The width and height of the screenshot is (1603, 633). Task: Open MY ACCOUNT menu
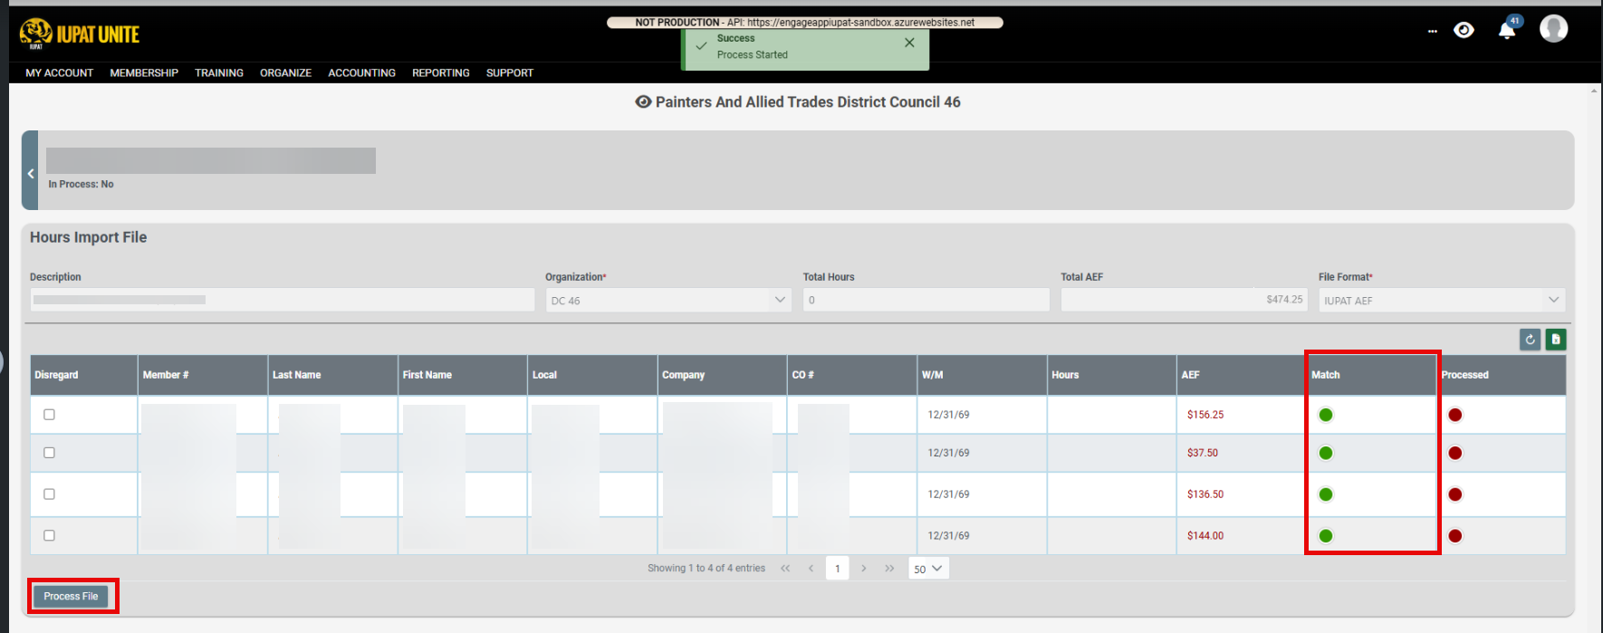[x=60, y=73]
